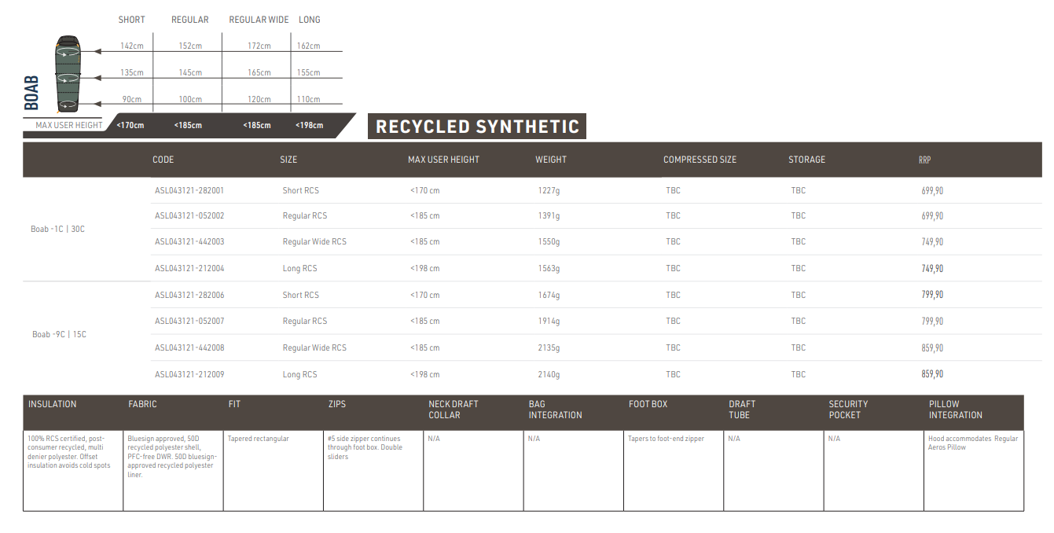Click the Boab sleeping bag illustration

(68, 73)
